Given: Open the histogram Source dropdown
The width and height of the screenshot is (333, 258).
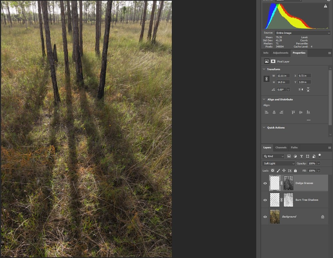Looking at the screenshot, I should [302, 33].
